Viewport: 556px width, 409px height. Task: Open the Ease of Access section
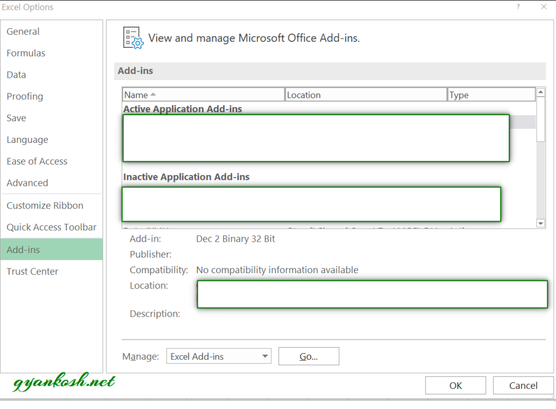37,161
